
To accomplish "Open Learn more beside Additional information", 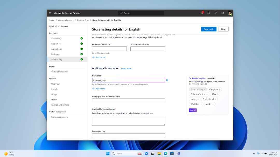I will (126, 68).
